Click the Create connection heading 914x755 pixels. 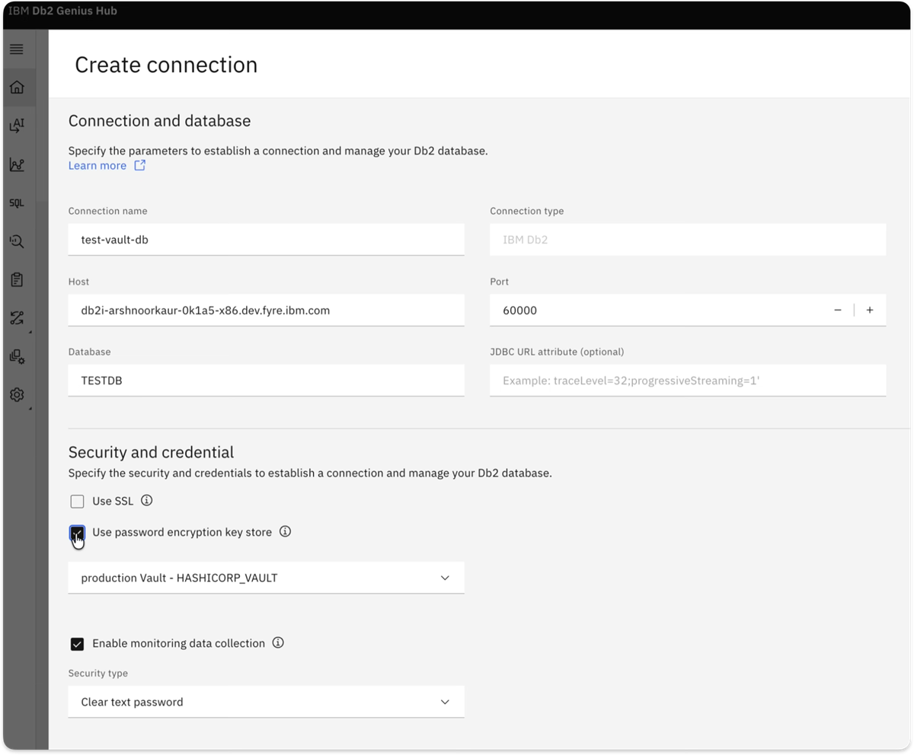pos(166,65)
